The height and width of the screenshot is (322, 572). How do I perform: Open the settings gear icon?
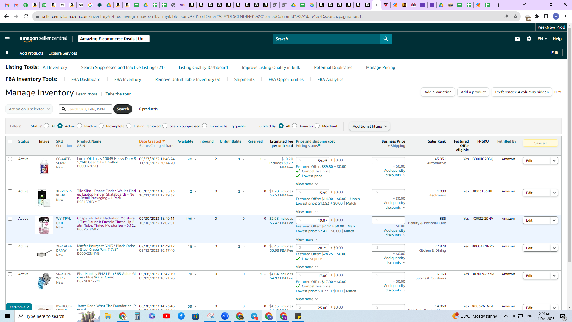pos(529,39)
